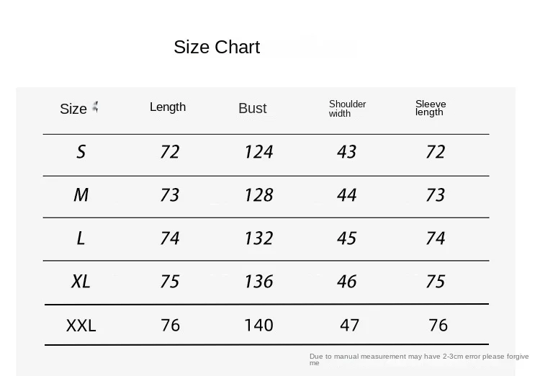Screen dimensions: 540x376
Task: Click shoulder width value 47 in XXL row
Action: (349, 326)
